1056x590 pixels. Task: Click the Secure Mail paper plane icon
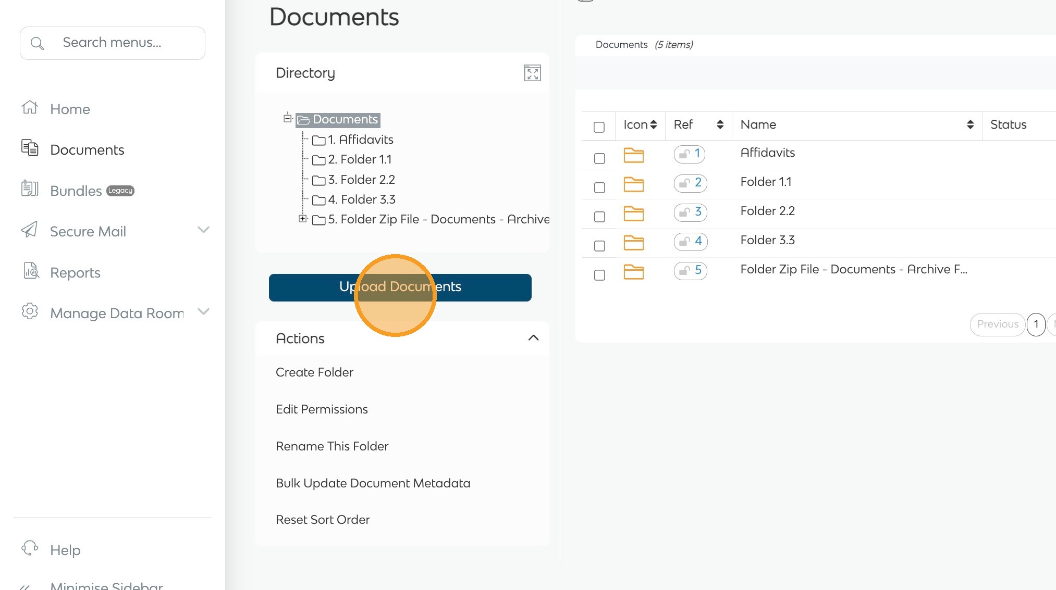click(x=30, y=230)
